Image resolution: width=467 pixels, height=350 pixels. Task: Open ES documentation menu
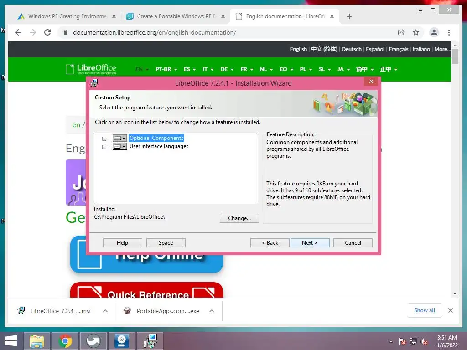(190, 69)
